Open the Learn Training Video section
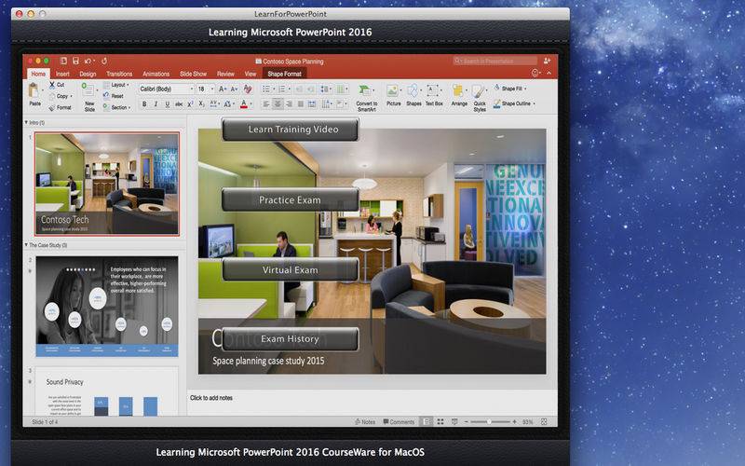This screenshot has width=745, height=466. tap(291, 130)
